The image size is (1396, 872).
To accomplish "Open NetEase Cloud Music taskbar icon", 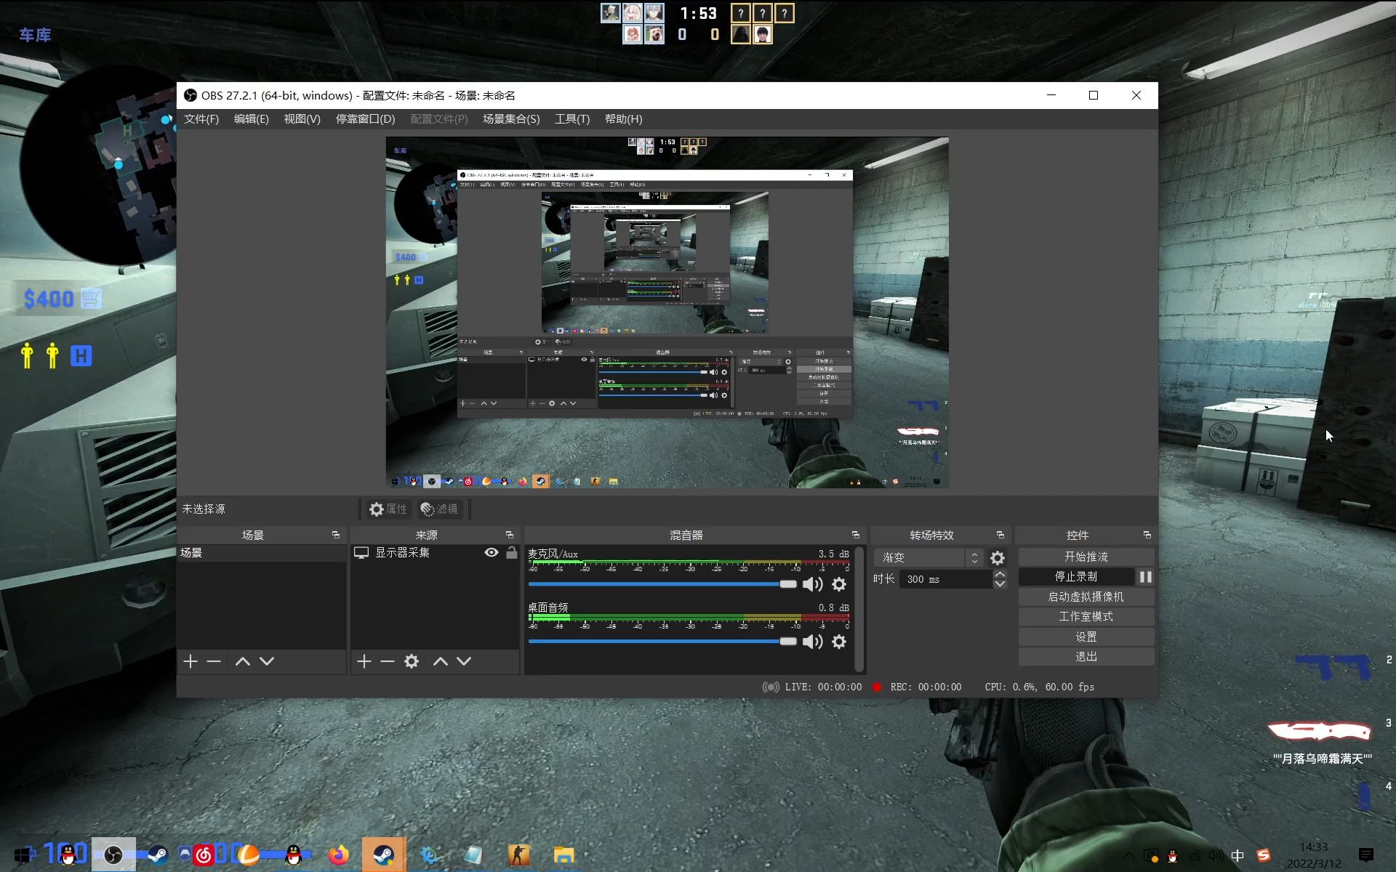I will click(204, 855).
